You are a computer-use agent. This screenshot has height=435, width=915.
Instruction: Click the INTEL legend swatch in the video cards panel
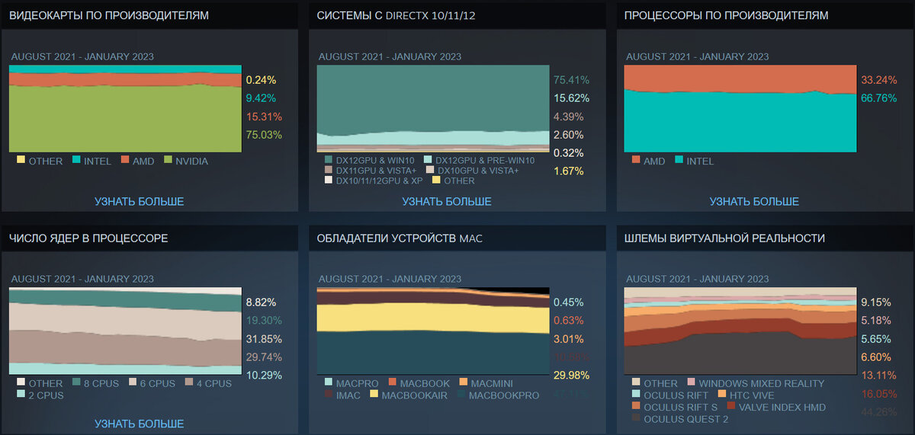coord(77,161)
